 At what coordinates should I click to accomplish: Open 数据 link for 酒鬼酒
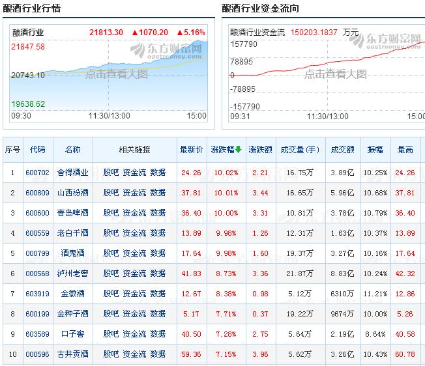(x=158, y=253)
